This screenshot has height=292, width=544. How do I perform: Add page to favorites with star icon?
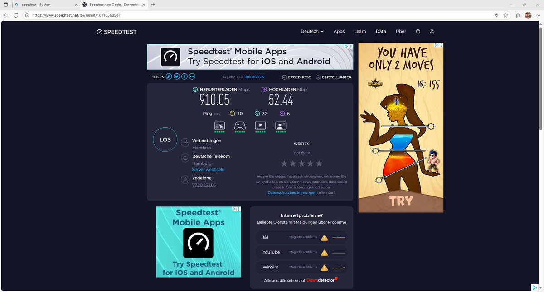point(505,15)
